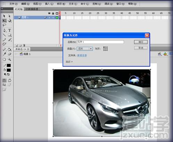173x142 pixels.
Task: Select the Hand tool
Action: [x=5, y=59]
